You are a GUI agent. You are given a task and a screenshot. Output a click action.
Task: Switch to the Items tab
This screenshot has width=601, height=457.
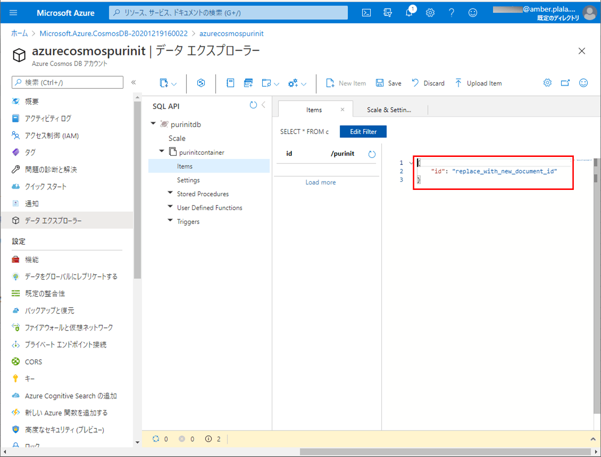pos(314,110)
